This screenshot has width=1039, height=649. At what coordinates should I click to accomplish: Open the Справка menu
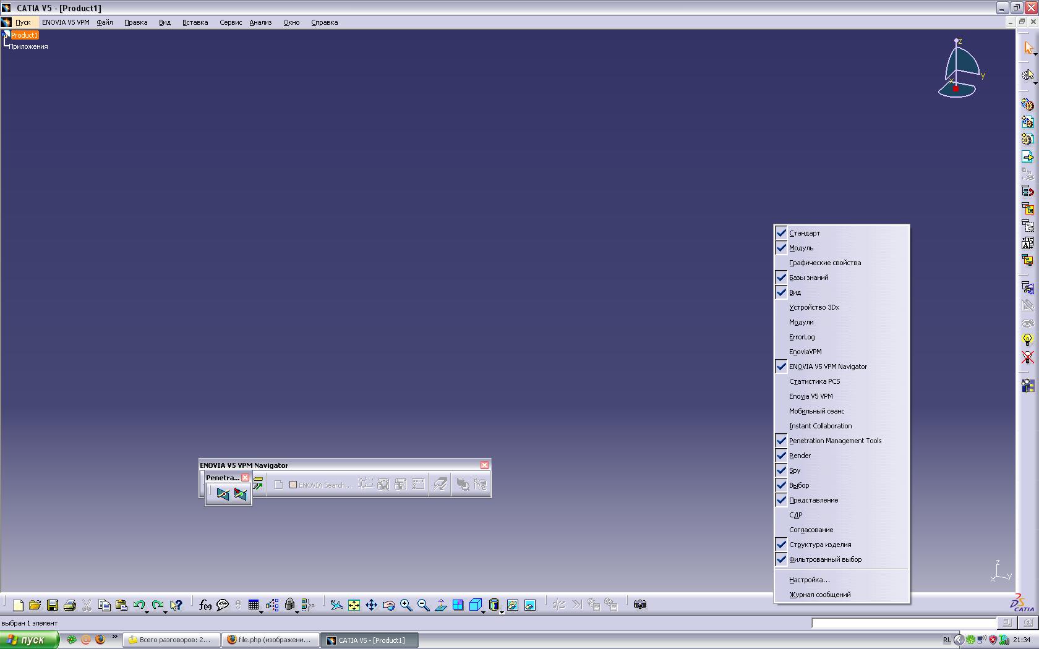[x=325, y=22]
